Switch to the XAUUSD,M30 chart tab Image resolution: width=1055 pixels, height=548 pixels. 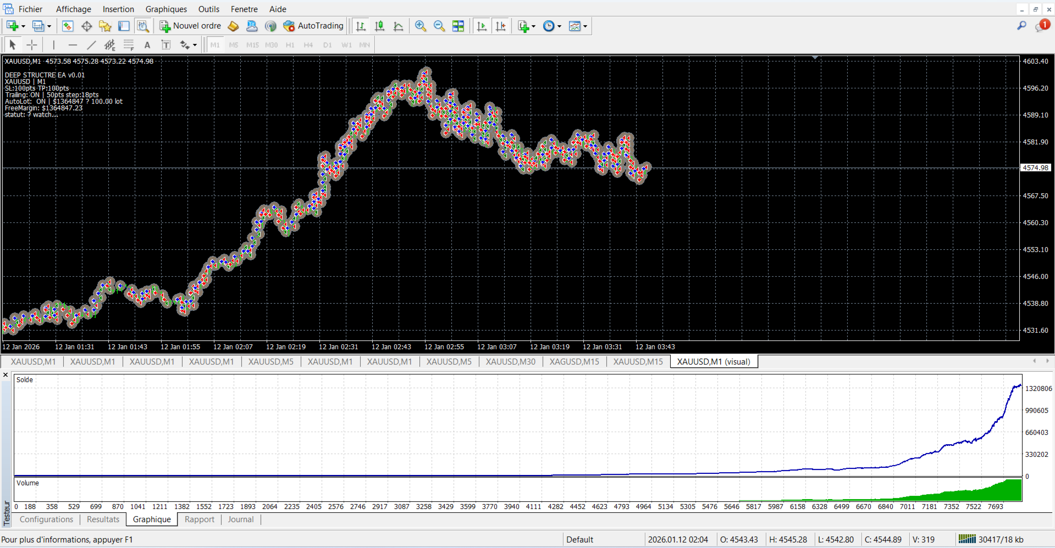coord(511,361)
